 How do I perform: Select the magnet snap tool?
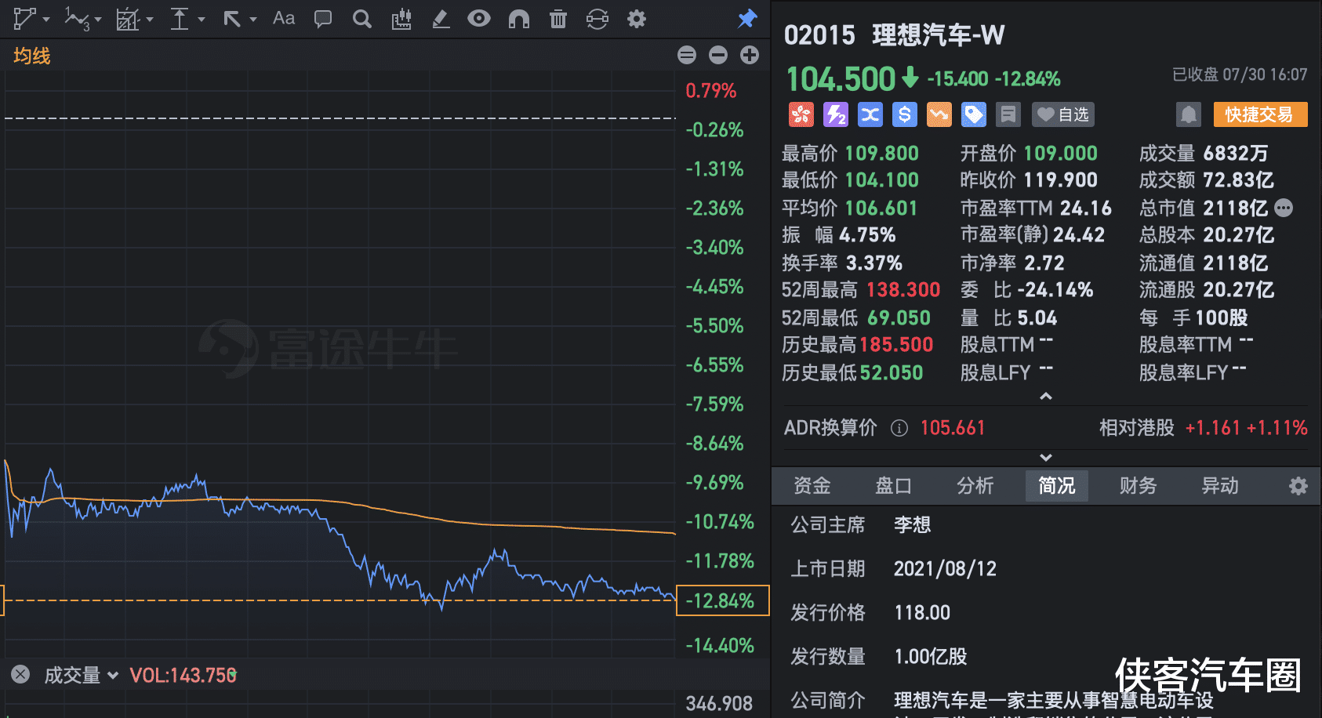519,19
